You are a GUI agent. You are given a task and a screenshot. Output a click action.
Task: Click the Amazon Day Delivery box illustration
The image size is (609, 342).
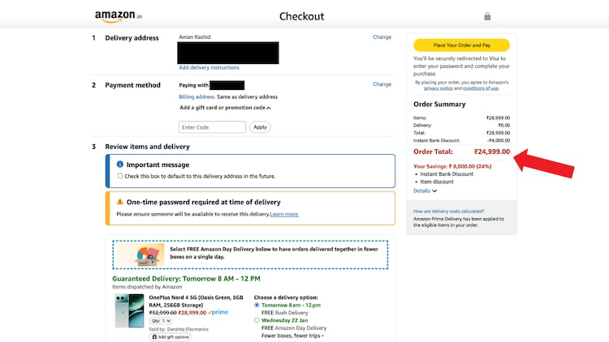pyautogui.click(x=140, y=254)
